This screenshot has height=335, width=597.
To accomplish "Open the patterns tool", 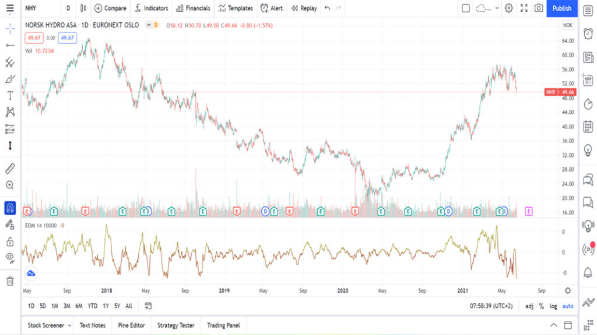I will click(x=10, y=112).
